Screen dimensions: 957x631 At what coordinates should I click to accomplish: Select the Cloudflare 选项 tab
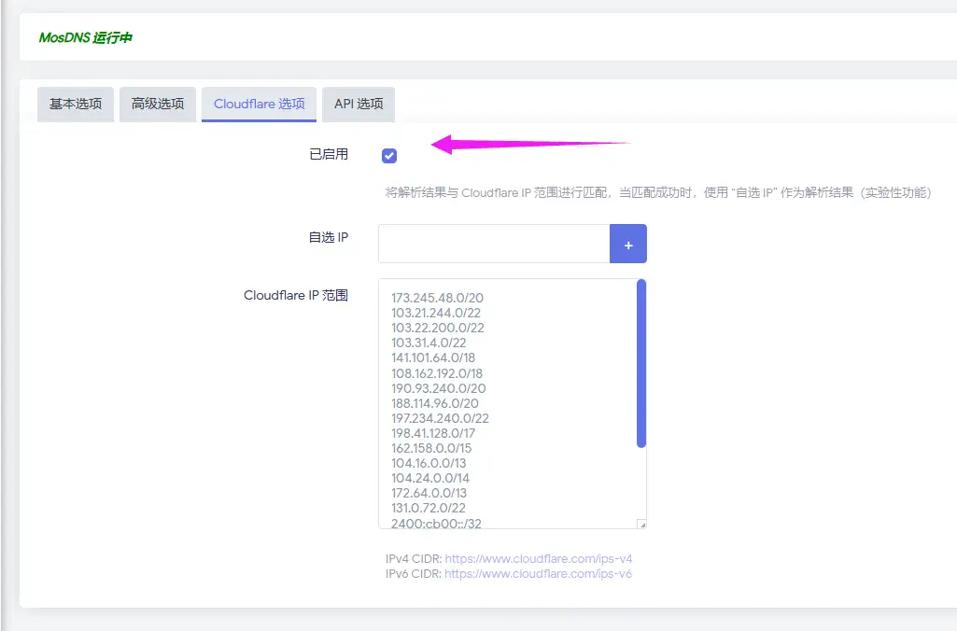259,105
